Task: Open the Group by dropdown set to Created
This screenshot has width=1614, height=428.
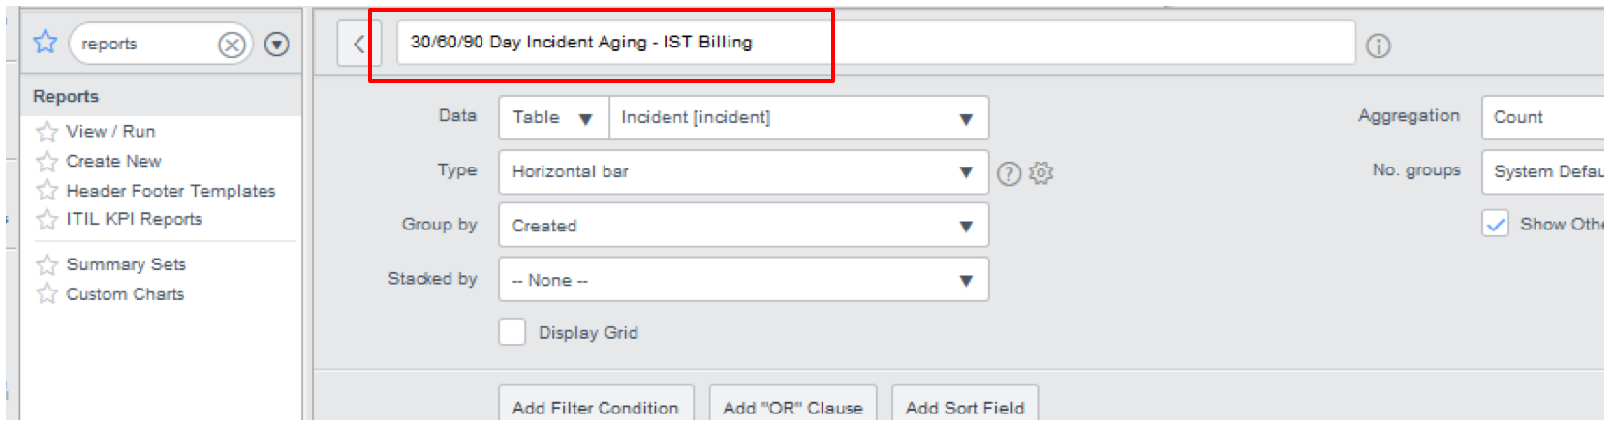Action: pos(743,226)
